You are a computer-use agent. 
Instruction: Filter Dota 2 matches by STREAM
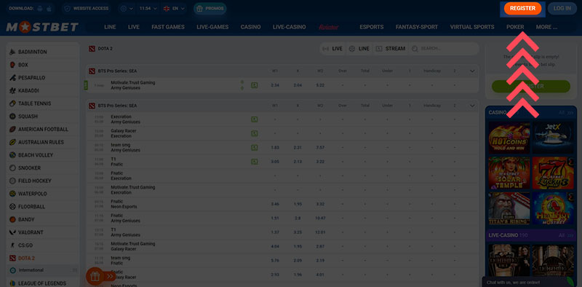pyautogui.click(x=390, y=49)
